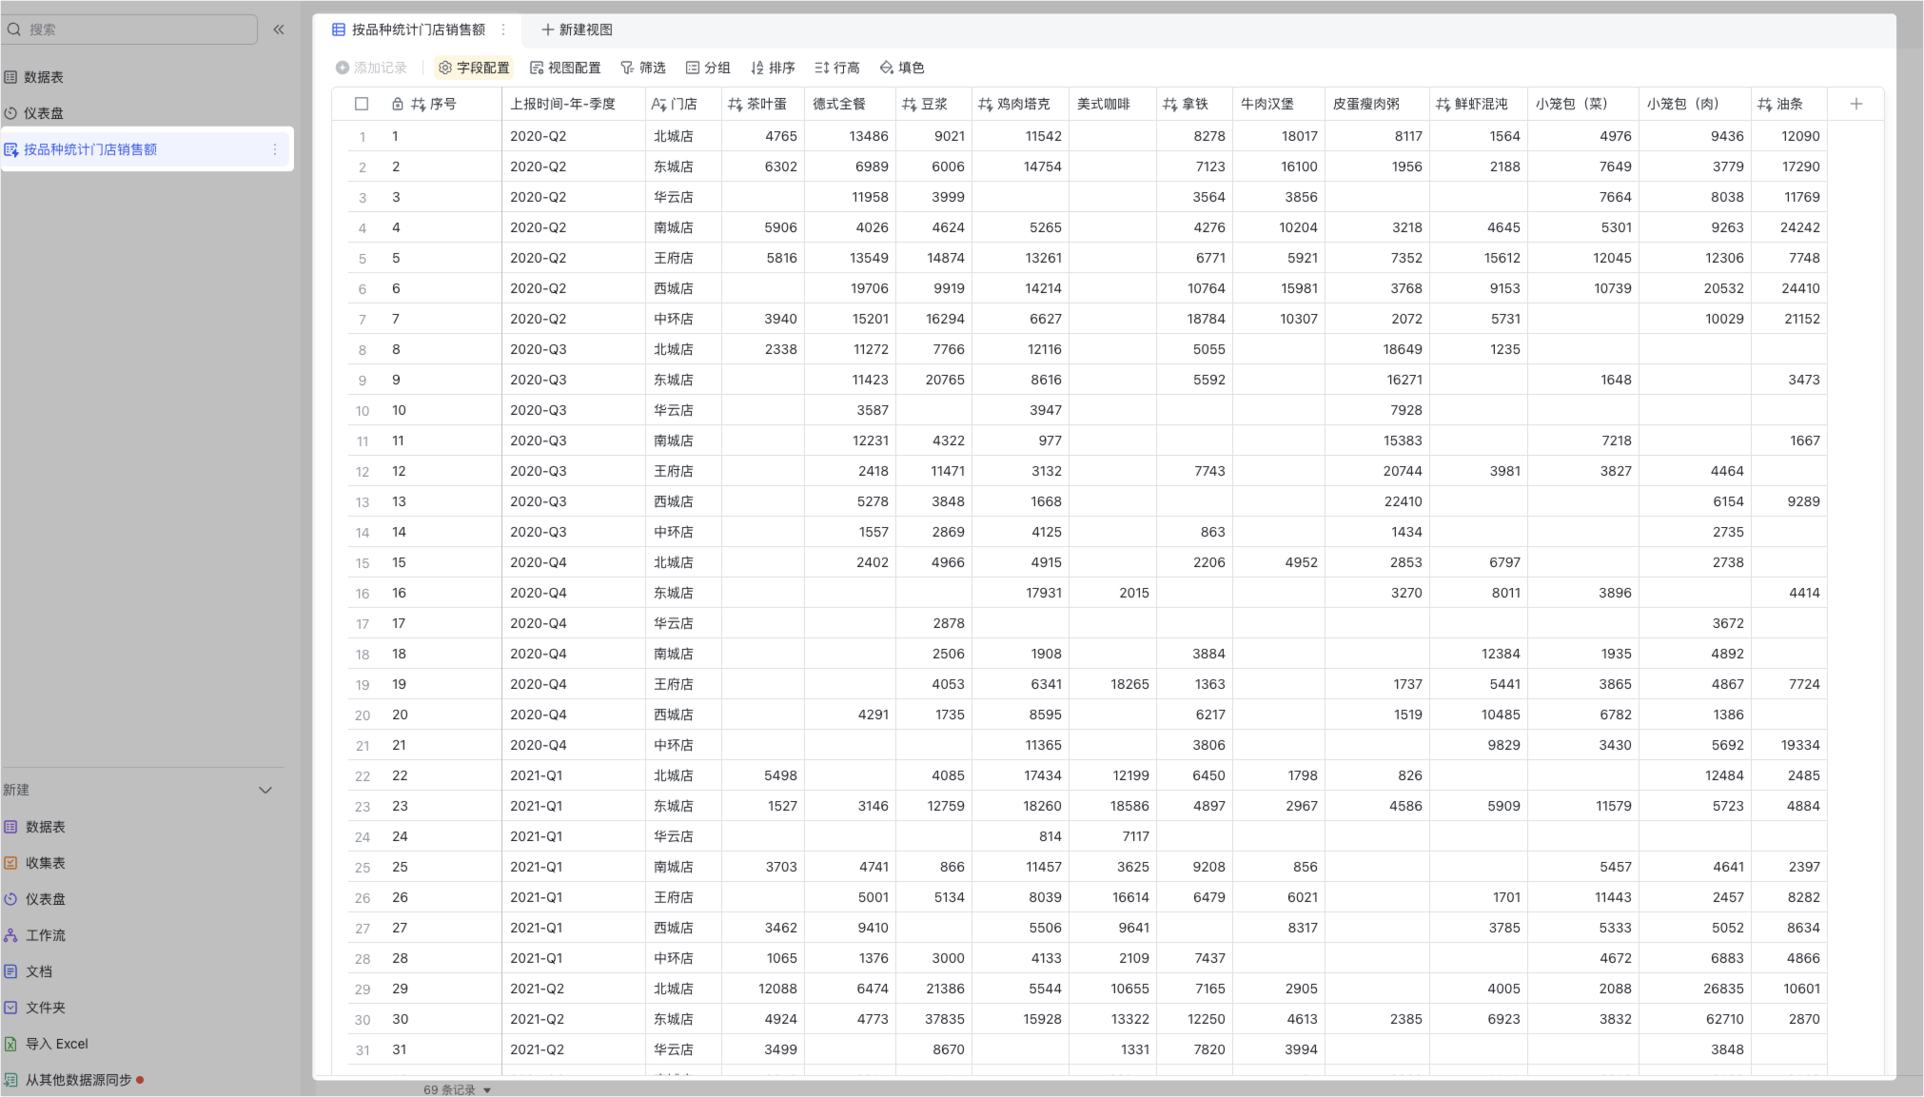The width and height of the screenshot is (1924, 1097).
Task: Adjust 行高 row height
Action: point(837,68)
